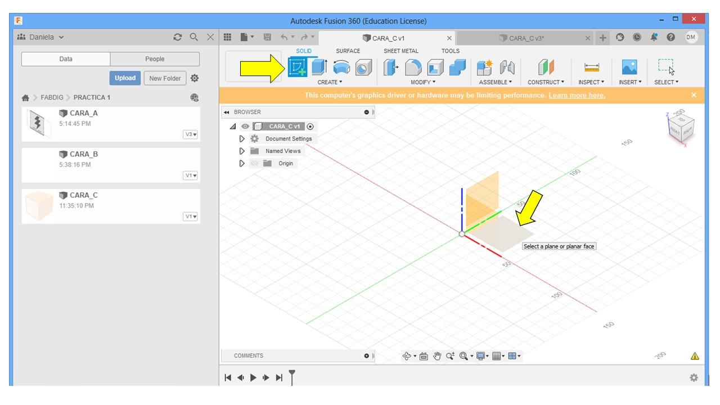The width and height of the screenshot is (720, 405).
Task: Click the New Folder button
Action: 165,78
